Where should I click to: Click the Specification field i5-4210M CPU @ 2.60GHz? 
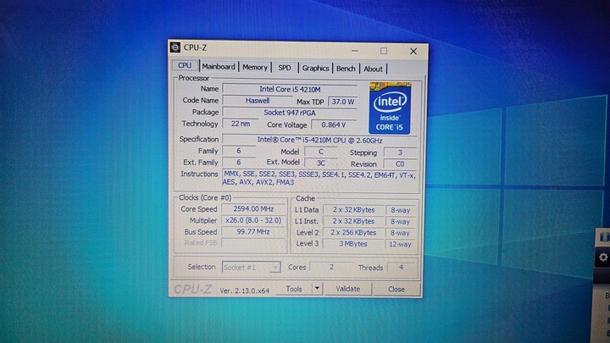[x=319, y=140]
